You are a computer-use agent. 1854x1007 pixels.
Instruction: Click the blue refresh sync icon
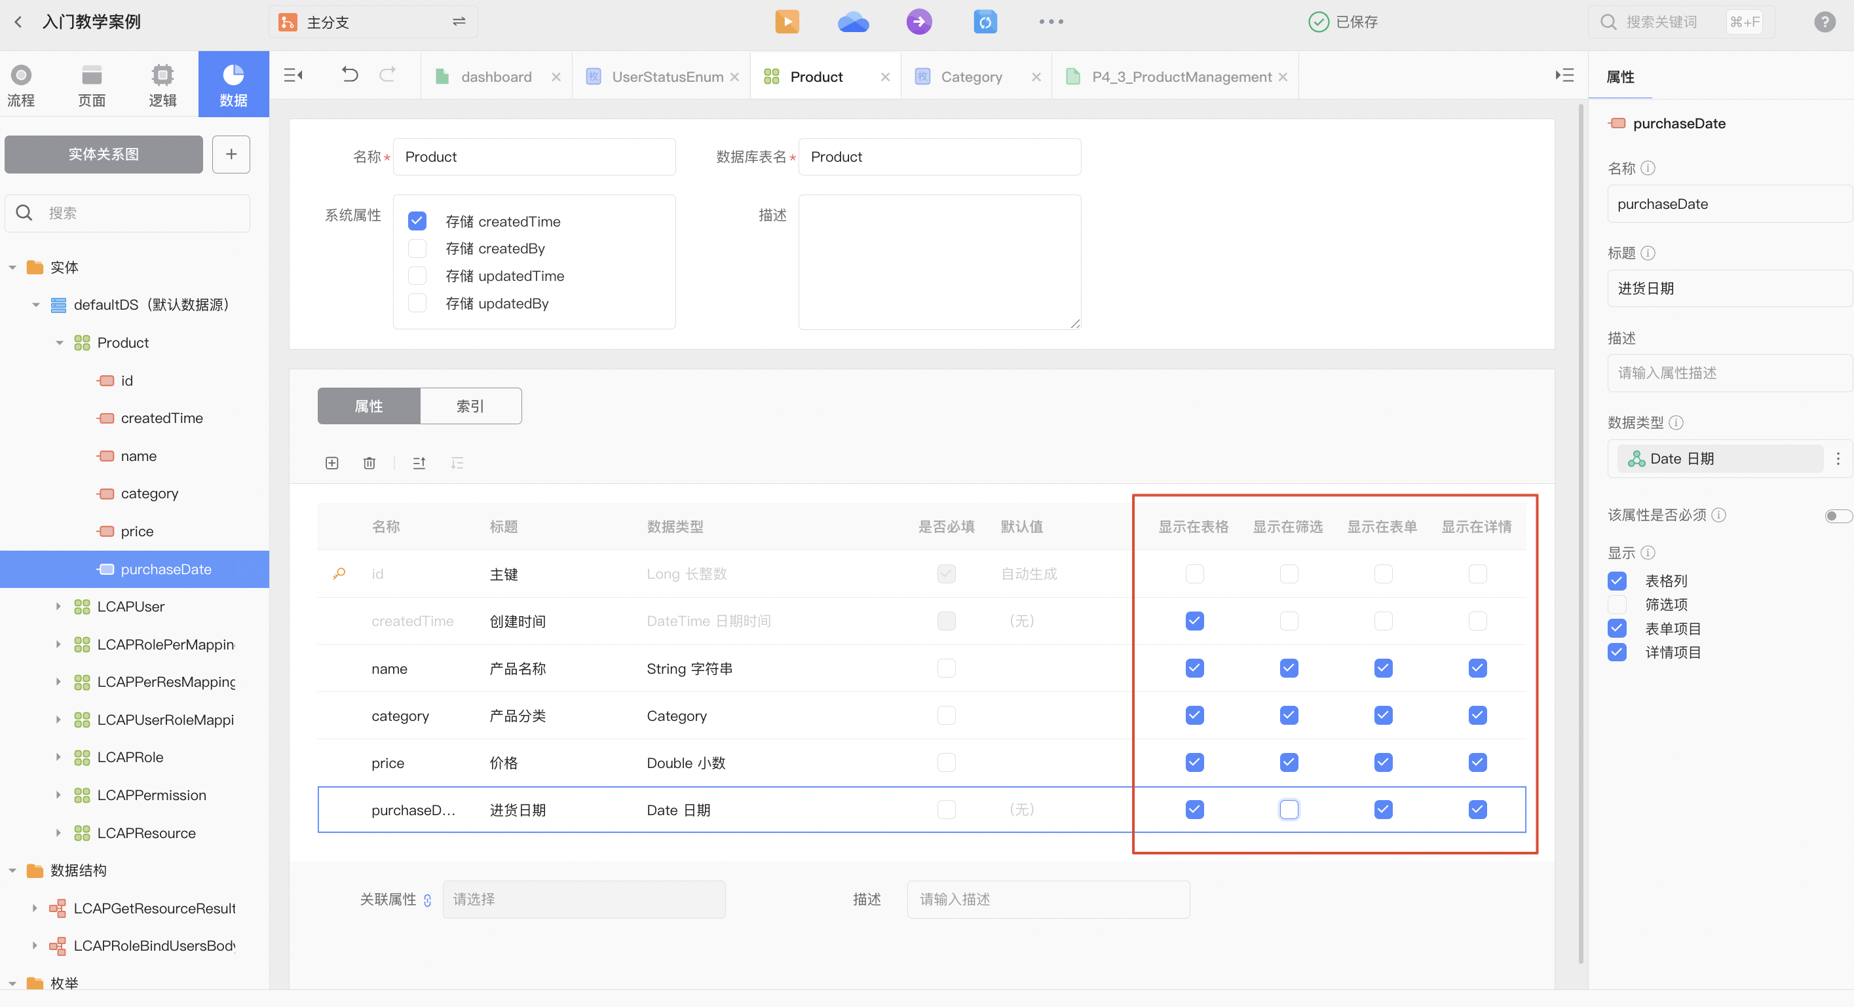[985, 22]
